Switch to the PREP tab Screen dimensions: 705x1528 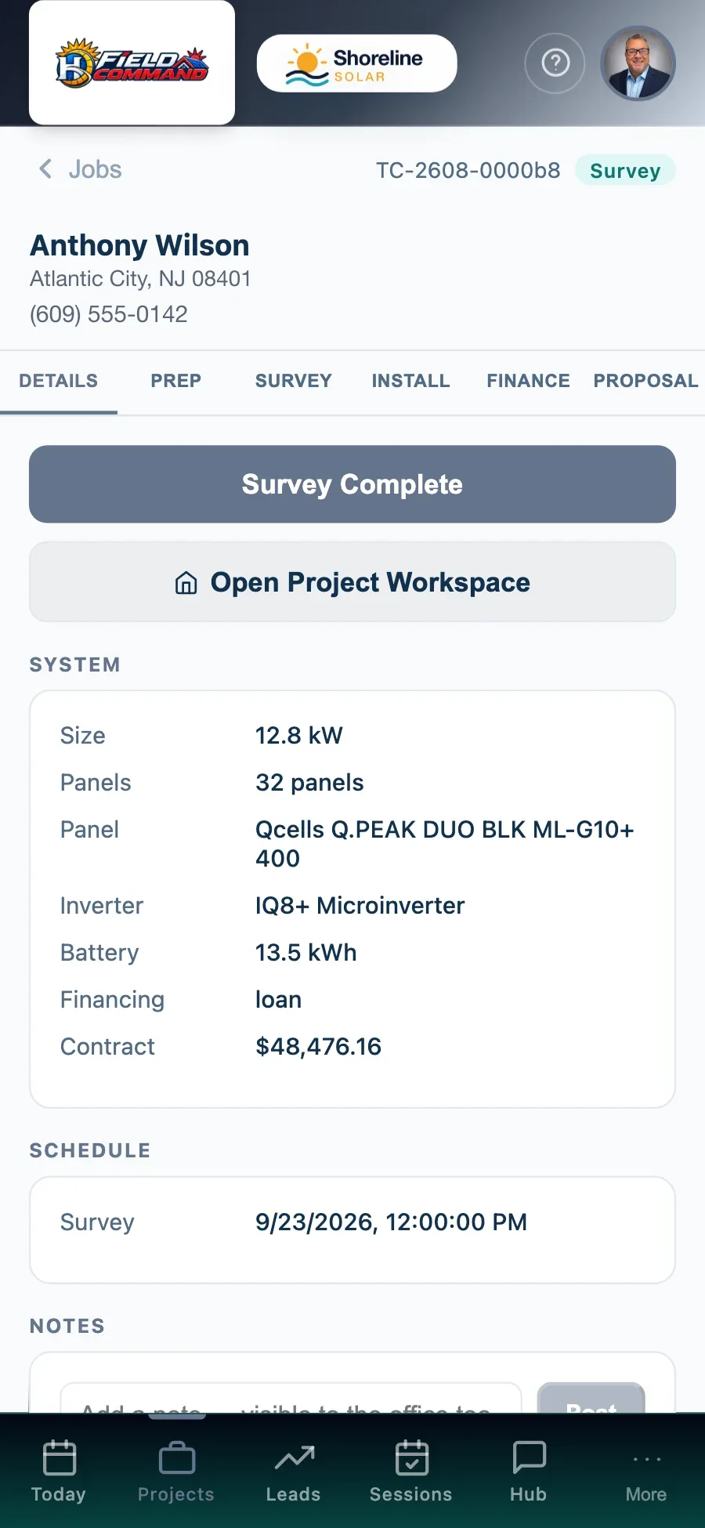click(x=176, y=381)
